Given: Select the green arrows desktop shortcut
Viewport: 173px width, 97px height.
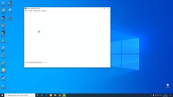Looking at the screenshot, I should 3,41.
